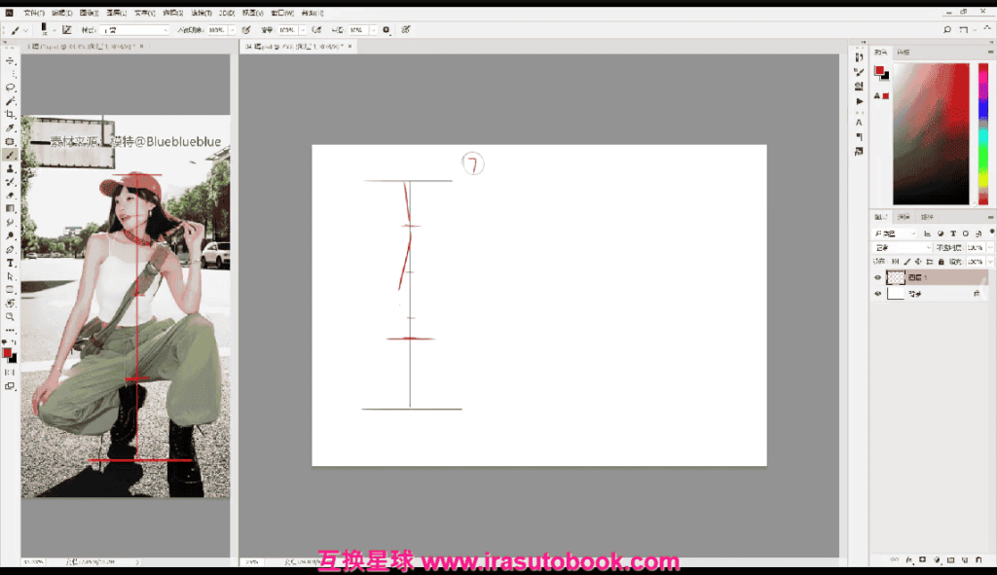
Task: Toggle pressure for opacity
Action: pos(246,30)
